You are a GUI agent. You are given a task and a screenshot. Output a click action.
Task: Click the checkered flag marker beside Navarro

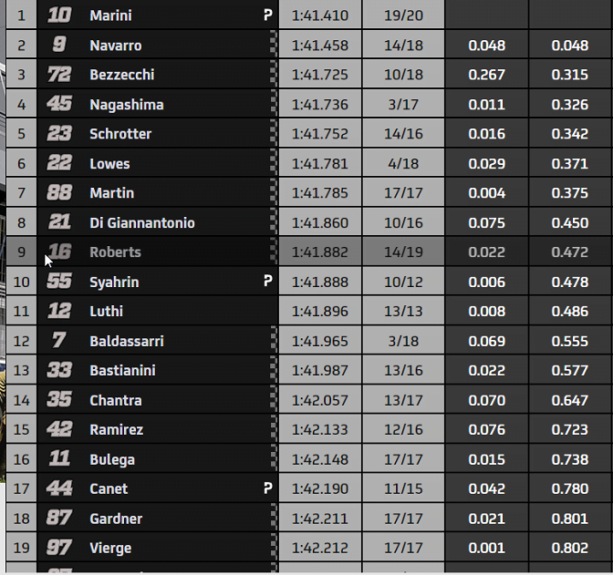tap(274, 45)
